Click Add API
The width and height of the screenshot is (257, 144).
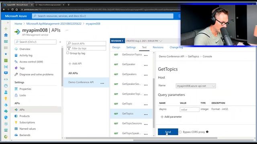pyautogui.click(x=75, y=64)
